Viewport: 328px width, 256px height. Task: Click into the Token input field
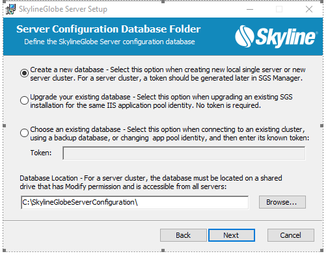[184, 153]
